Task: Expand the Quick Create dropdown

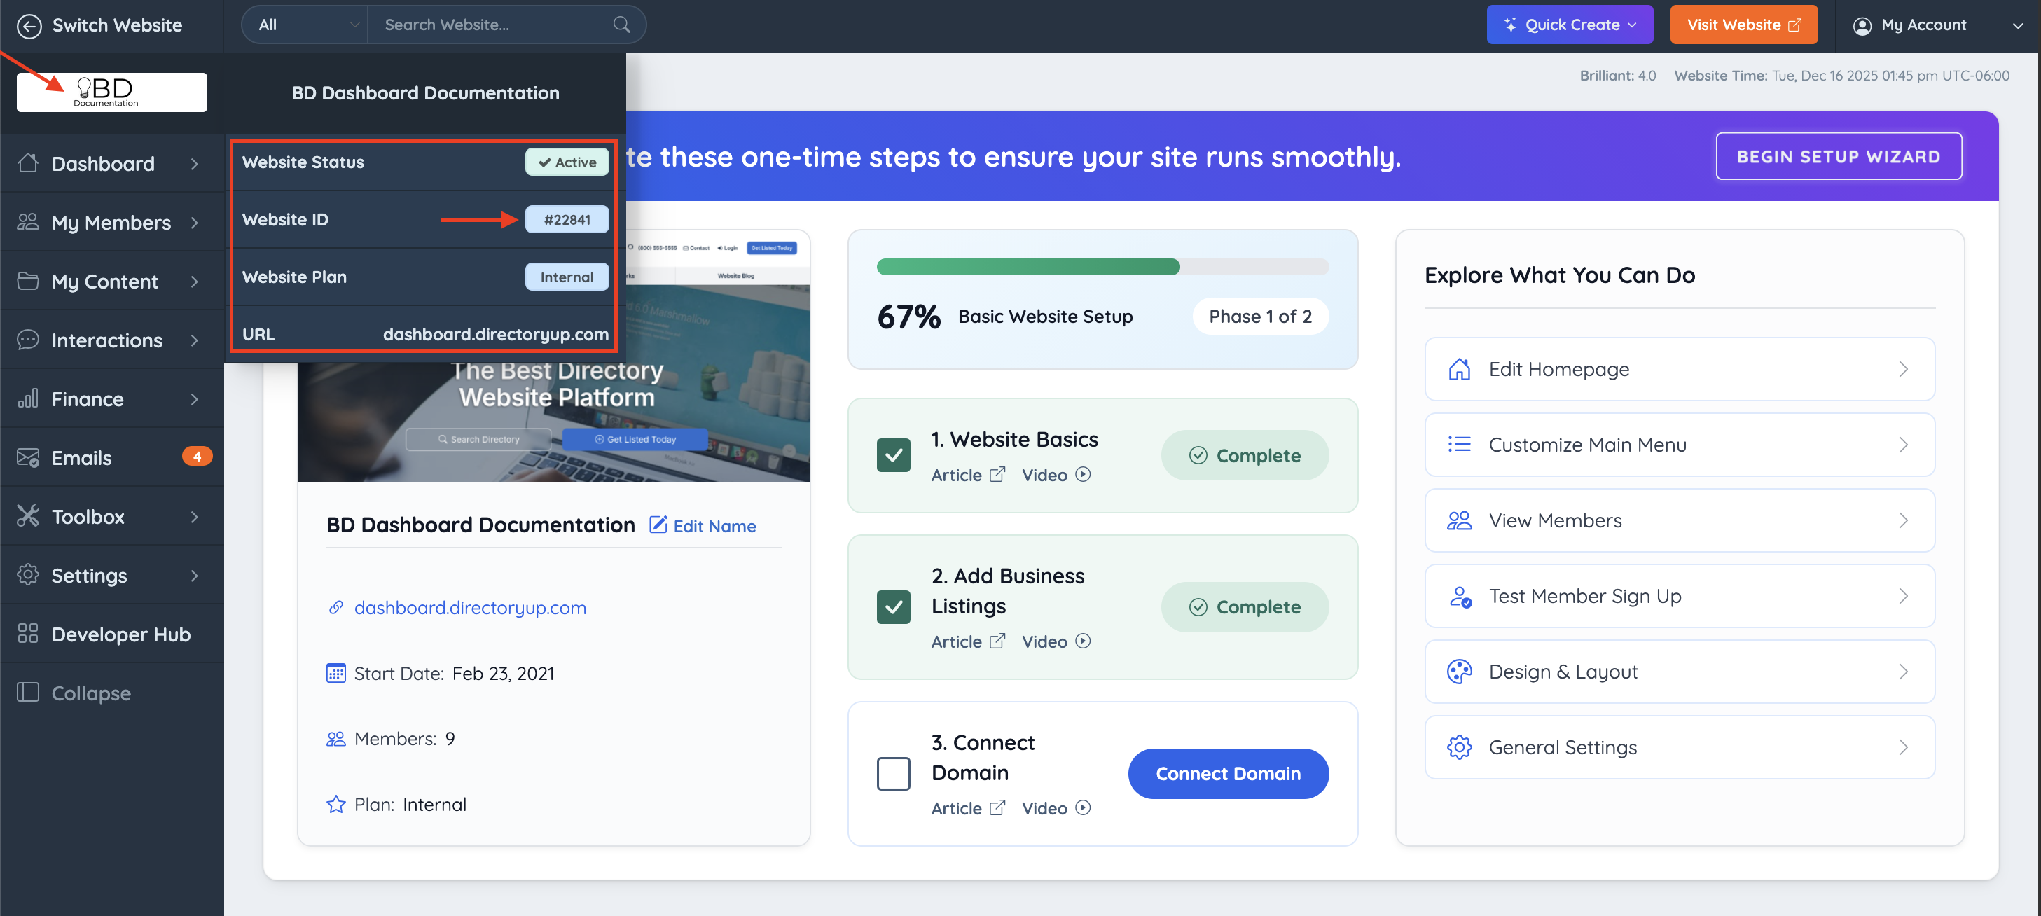Action: tap(1569, 25)
